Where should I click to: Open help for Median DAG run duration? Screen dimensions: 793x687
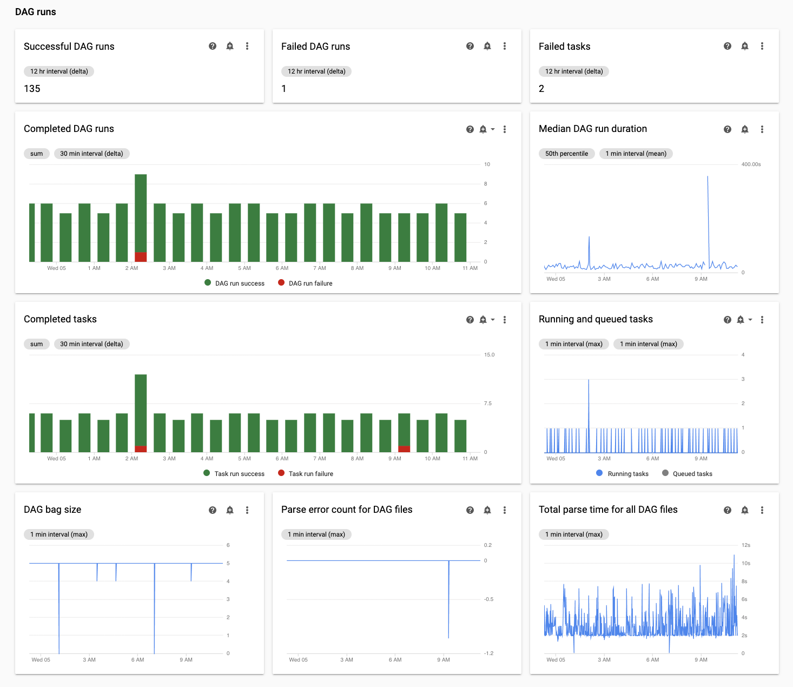click(728, 129)
